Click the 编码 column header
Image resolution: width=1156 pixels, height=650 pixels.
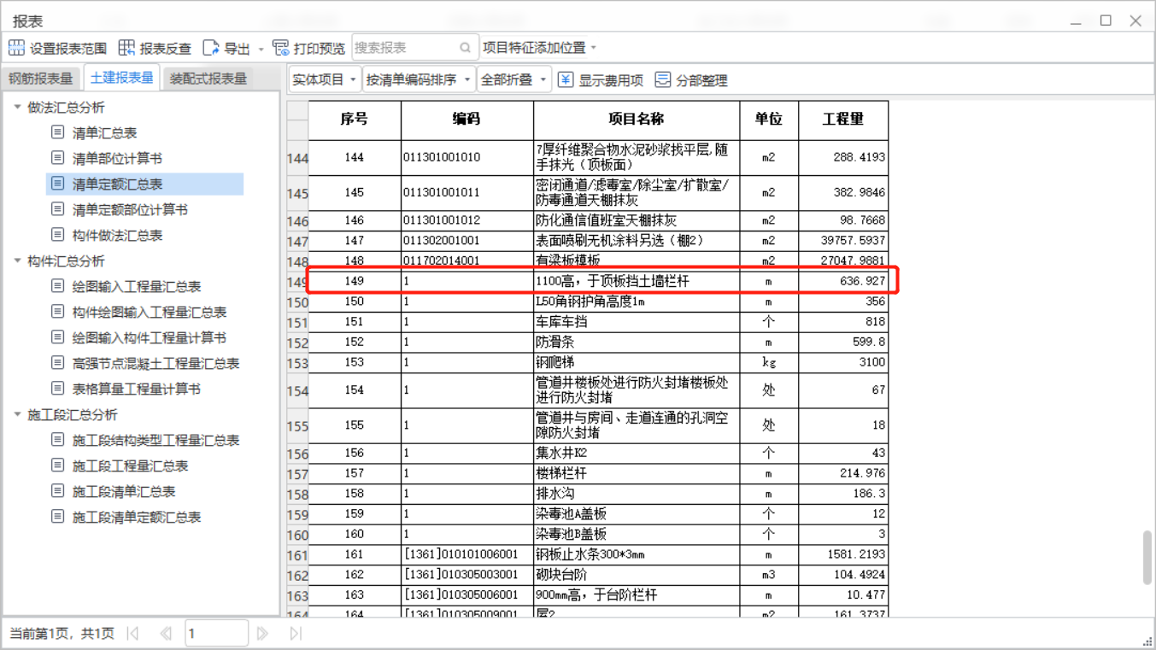pos(467,120)
